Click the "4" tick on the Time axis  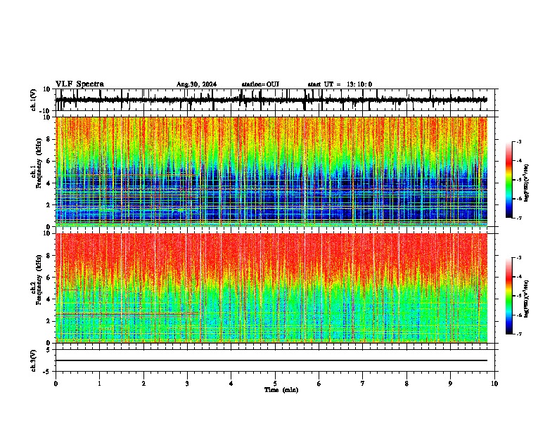click(x=231, y=384)
